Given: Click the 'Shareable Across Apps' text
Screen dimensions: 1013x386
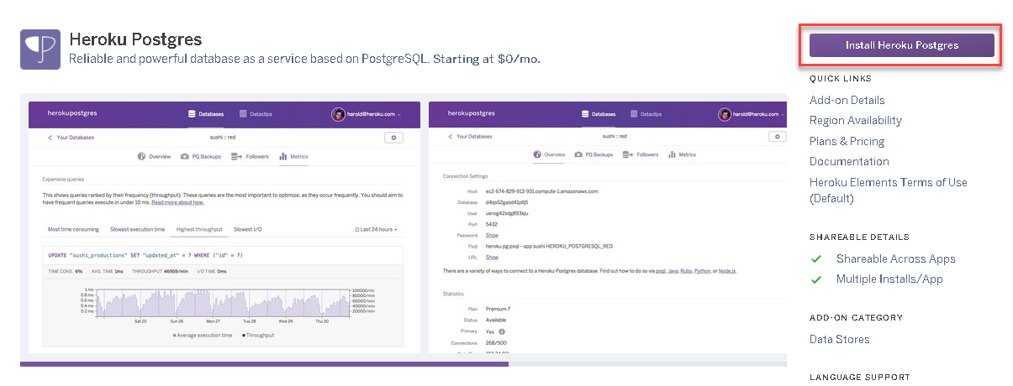Looking at the screenshot, I should (x=895, y=258).
